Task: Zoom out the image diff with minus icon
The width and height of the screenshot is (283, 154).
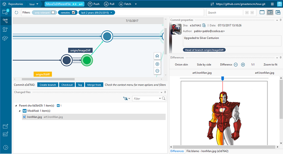Action: tap(236, 65)
